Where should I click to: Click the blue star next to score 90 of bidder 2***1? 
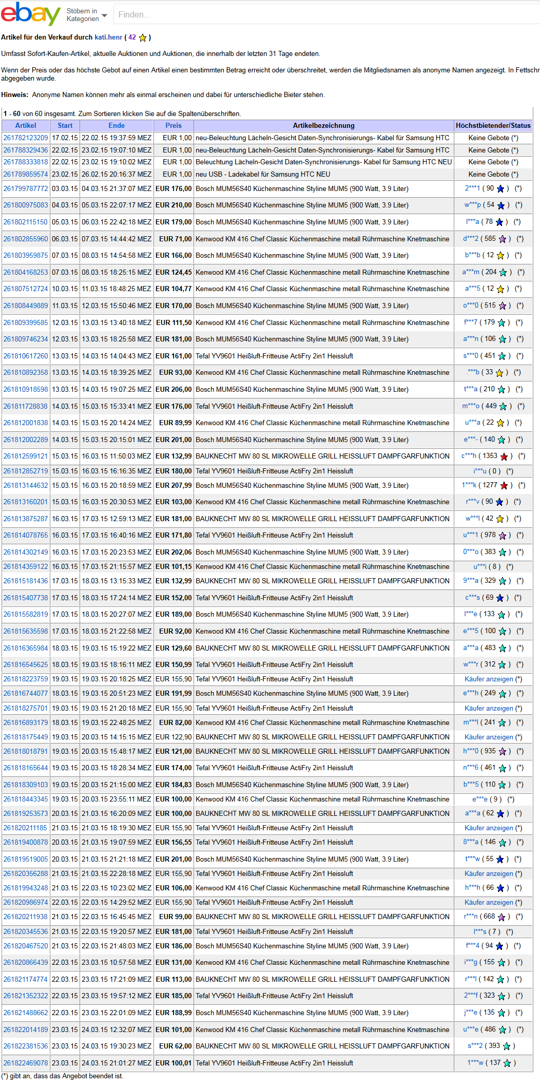click(500, 189)
